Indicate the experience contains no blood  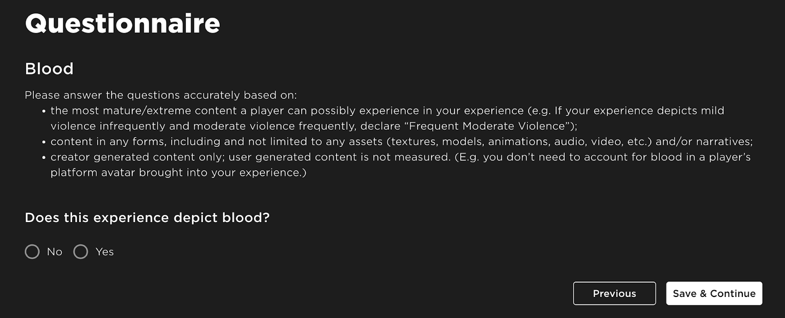coord(32,252)
